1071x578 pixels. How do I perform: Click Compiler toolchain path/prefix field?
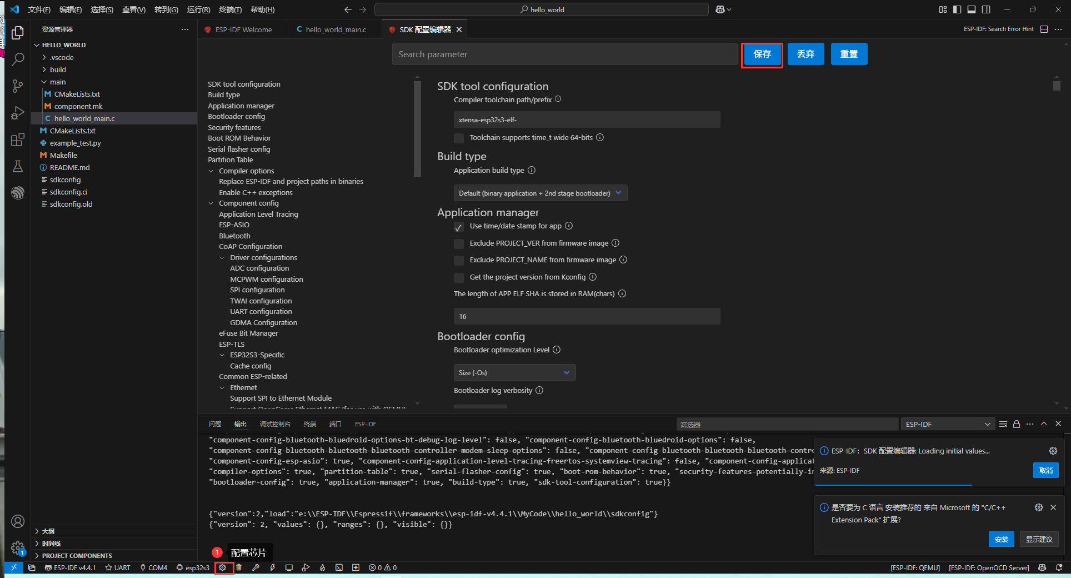click(x=587, y=119)
